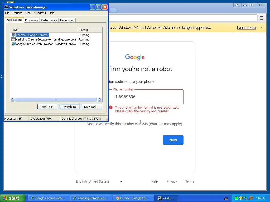Viewport: 270px width, 202px height.
Task: Open the Windows menu in Task Manager
Action: [40, 13]
